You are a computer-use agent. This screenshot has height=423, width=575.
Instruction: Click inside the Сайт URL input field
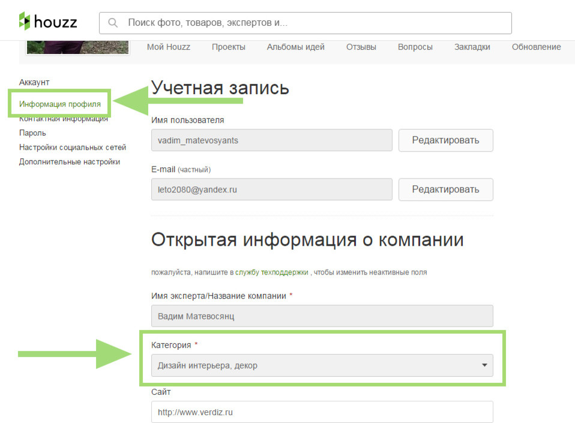click(x=322, y=412)
